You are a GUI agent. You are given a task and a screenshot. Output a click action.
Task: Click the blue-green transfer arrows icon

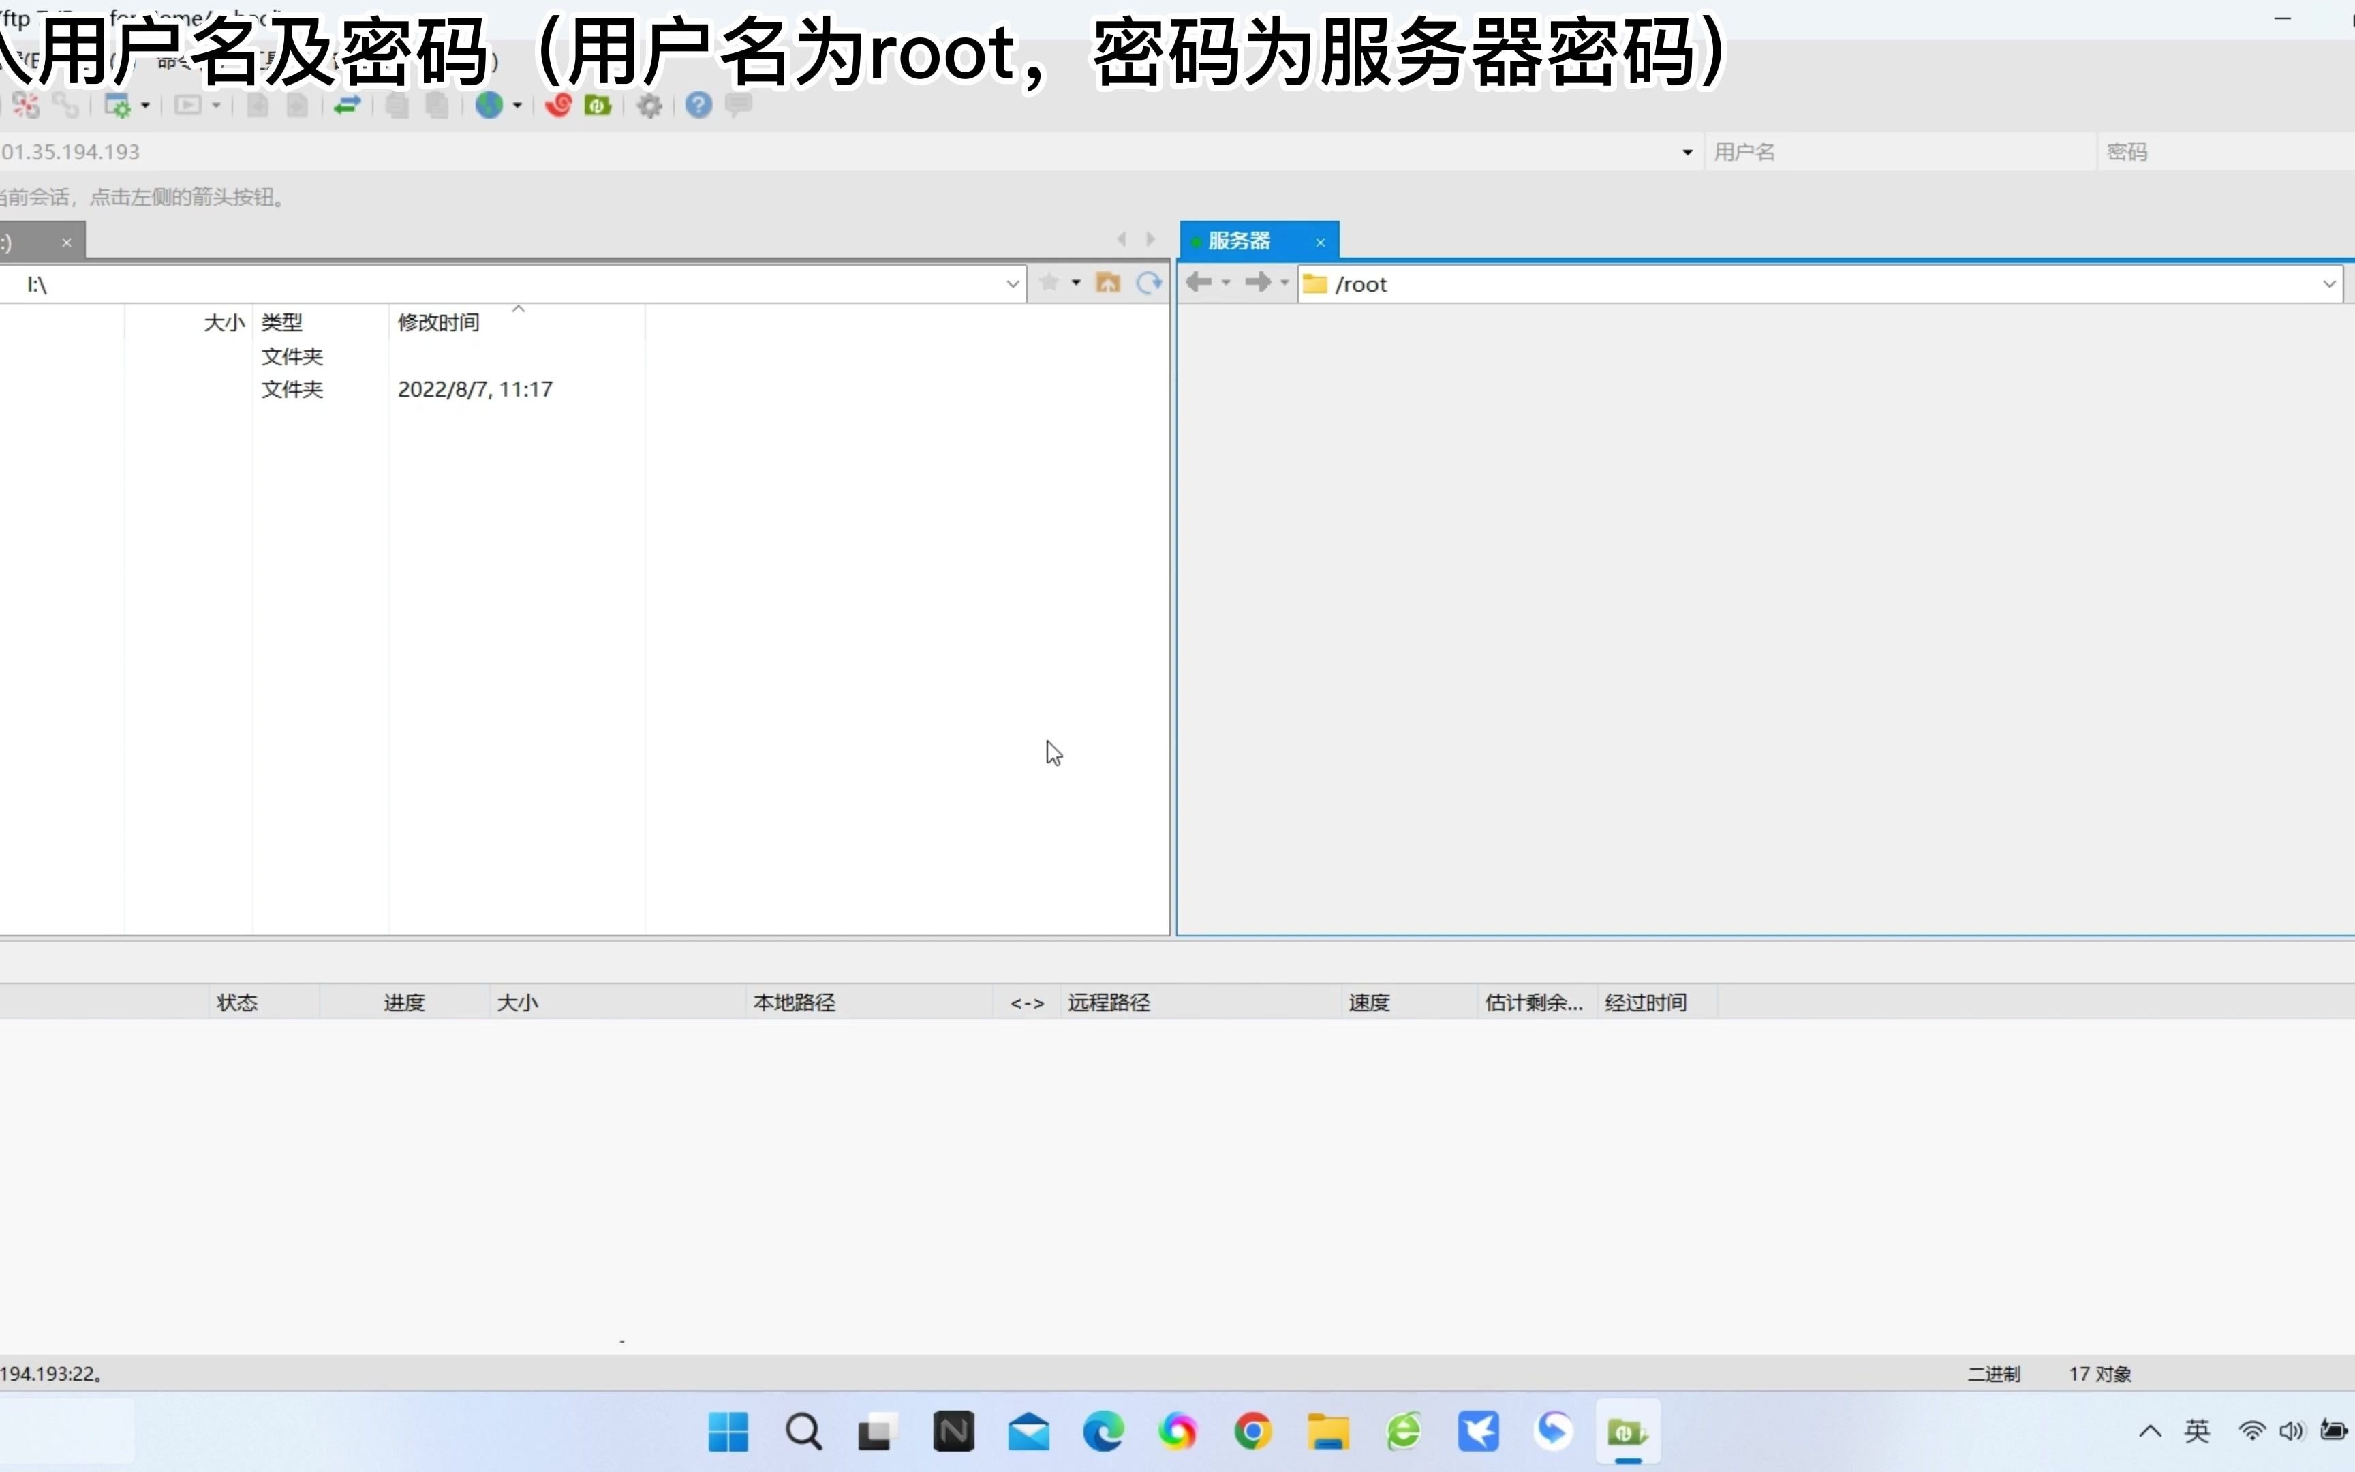348,105
